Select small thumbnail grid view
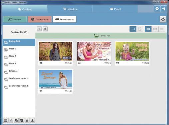The image size is (169, 125). pyautogui.click(x=162, y=29)
